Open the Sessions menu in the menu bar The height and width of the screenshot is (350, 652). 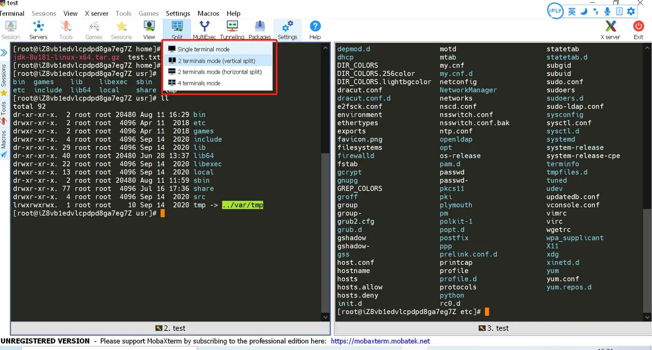click(x=44, y=13)
